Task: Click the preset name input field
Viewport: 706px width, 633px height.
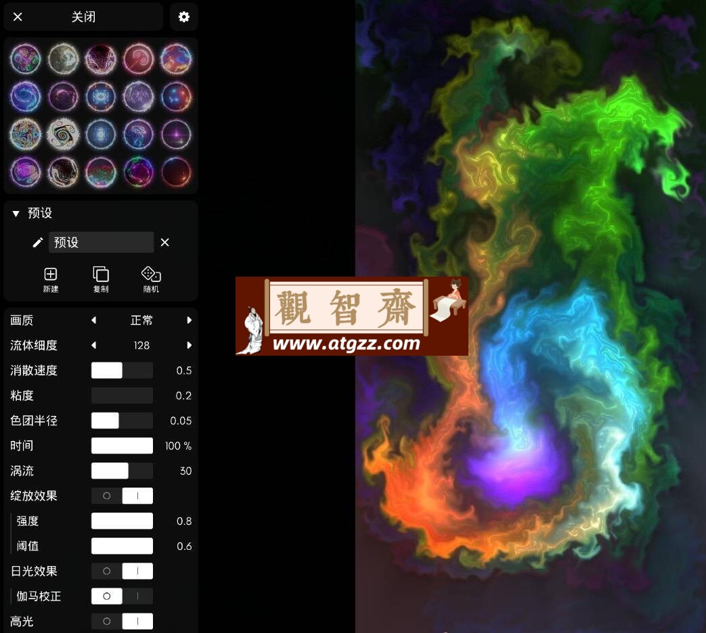Action: [102, 243]
